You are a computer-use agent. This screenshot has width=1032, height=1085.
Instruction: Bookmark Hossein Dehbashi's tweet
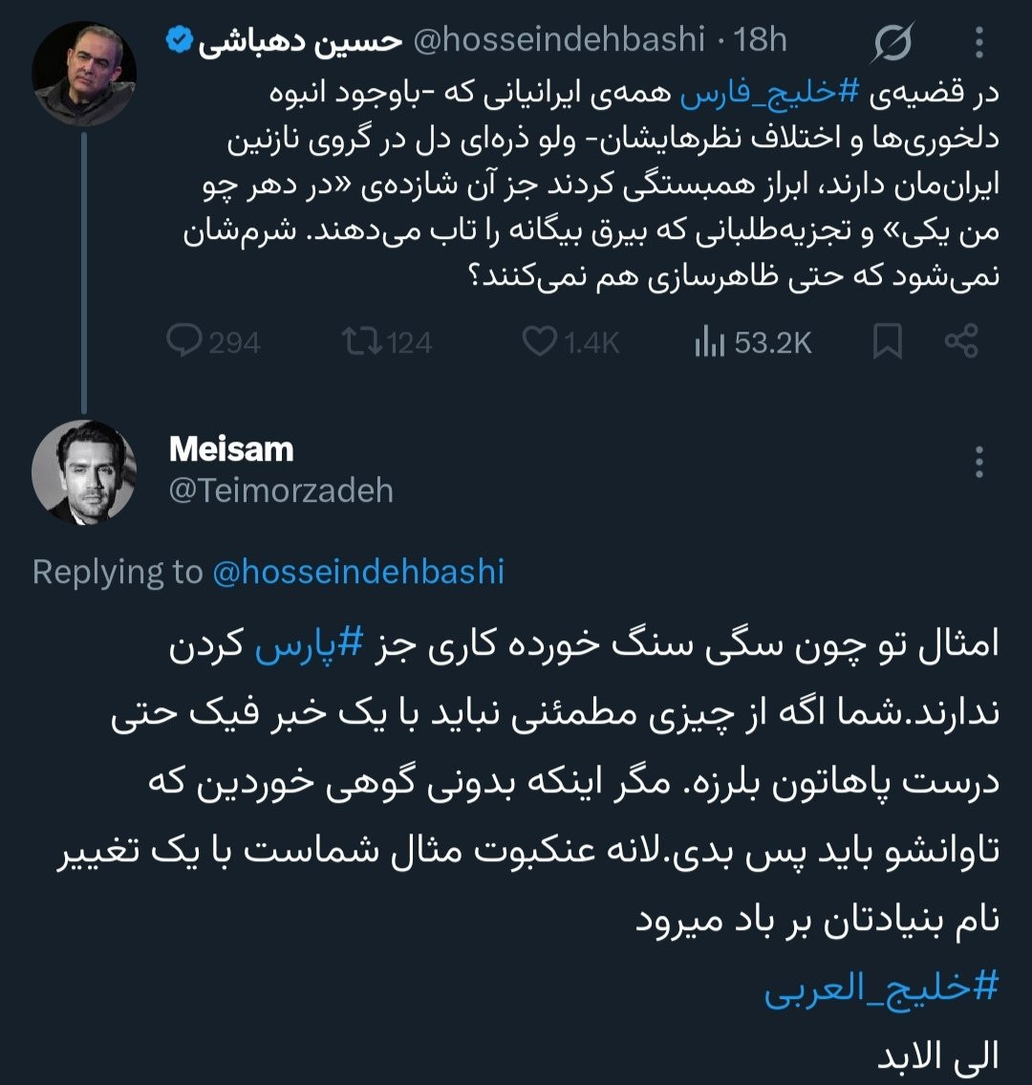click(x=888, y=342)
